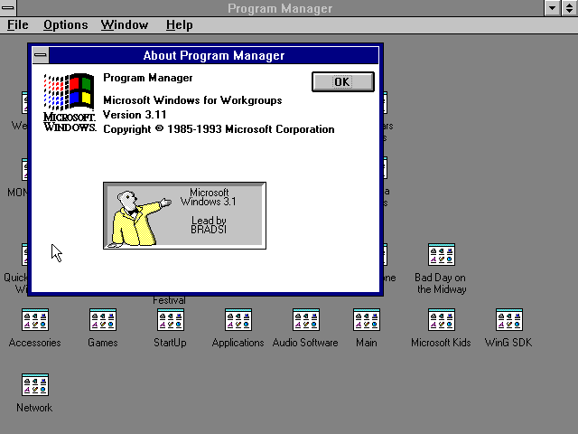Open the About dialog control-menu box
Image resolution: width=578 pixels, height=434 pixels.
point(40,55)
